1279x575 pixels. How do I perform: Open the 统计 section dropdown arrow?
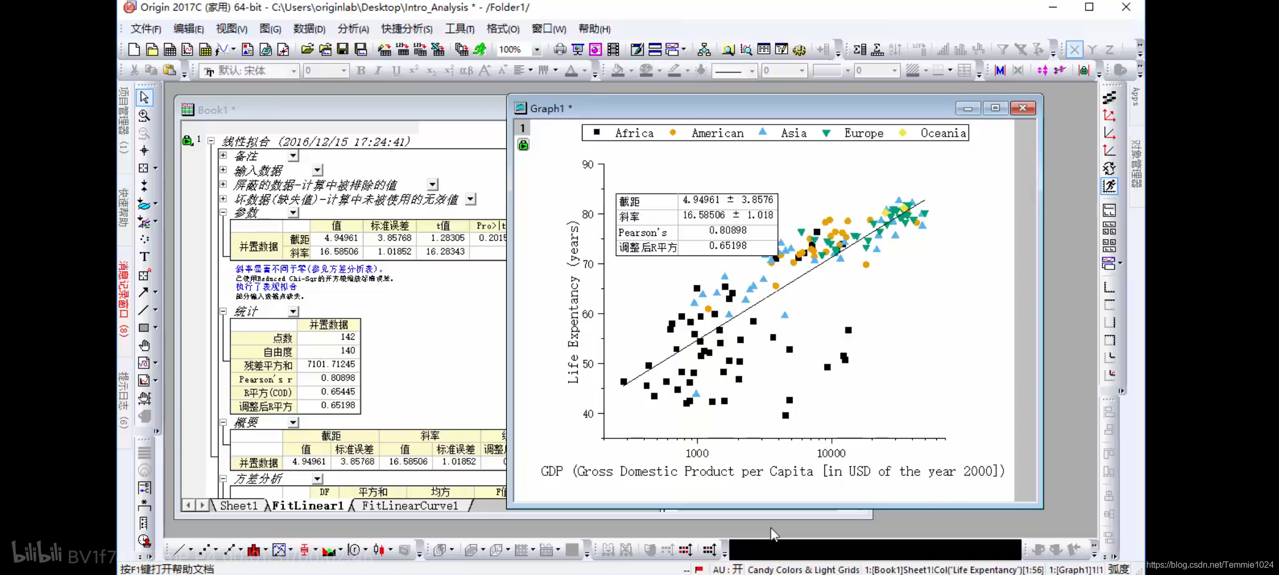[x=294, y=311]
